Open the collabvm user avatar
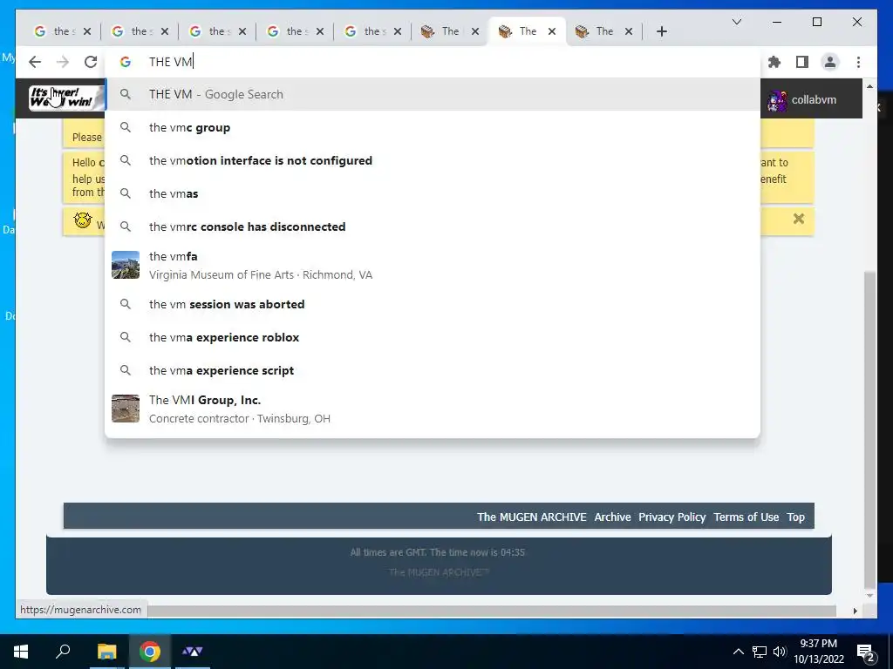Screen dimensions: 893x669 point(777,100)
